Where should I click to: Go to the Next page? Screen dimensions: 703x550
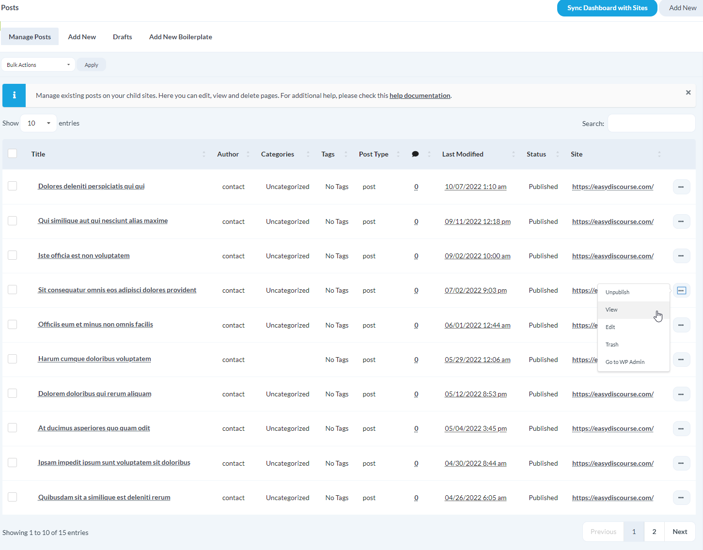point(680,532)
